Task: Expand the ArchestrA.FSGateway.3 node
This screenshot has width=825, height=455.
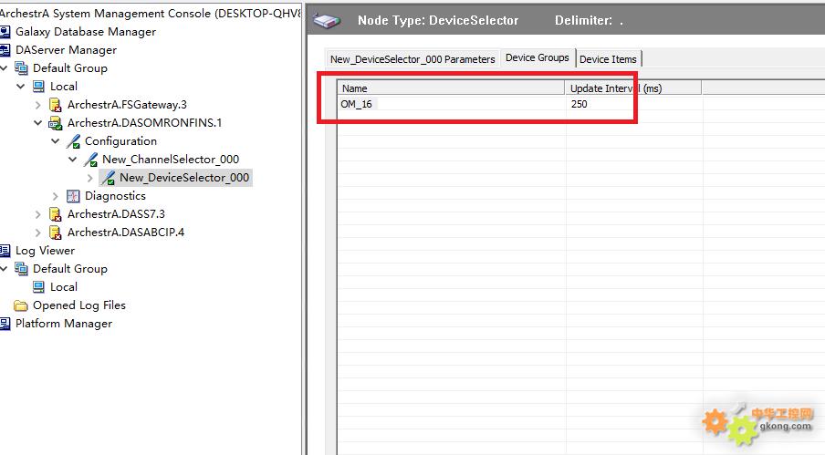Action: [38, 105]
